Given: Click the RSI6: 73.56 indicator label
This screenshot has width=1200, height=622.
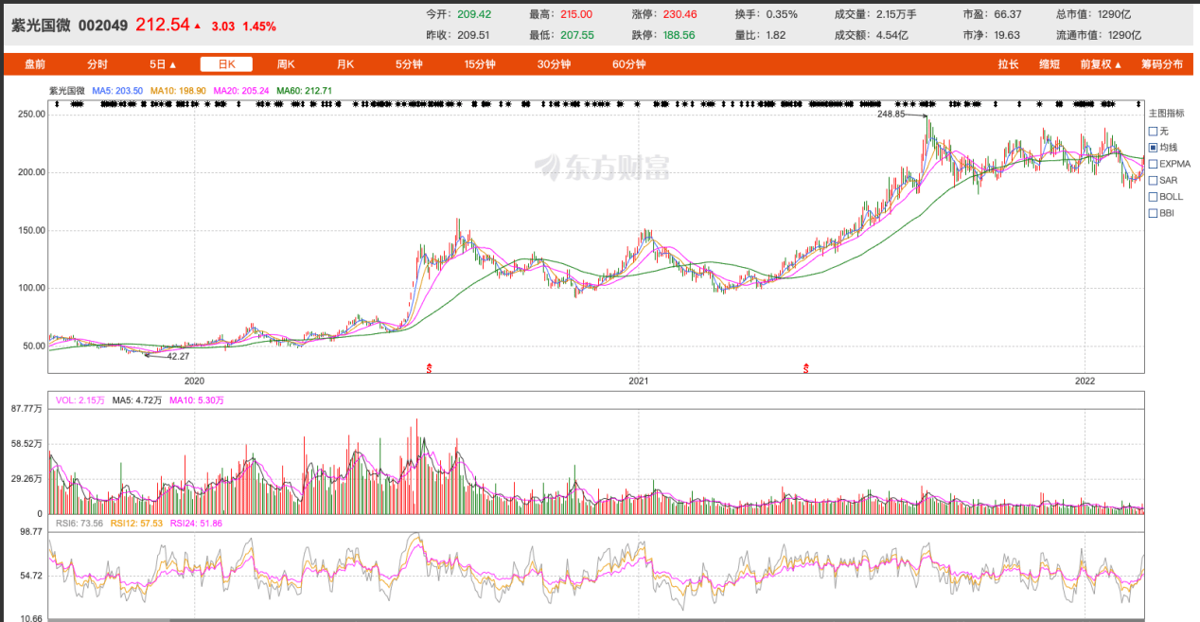Looking at the screenshot, I should tap(79, 523).
